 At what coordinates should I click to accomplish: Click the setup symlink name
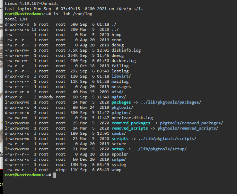point(117,149)
